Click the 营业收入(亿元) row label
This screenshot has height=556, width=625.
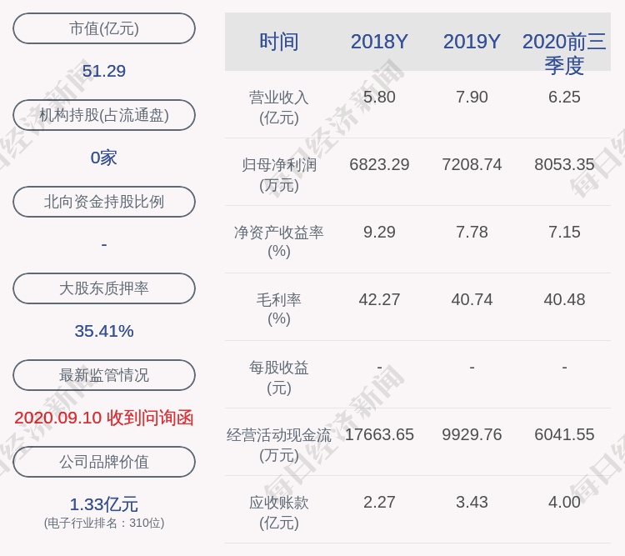coord(279,108)
